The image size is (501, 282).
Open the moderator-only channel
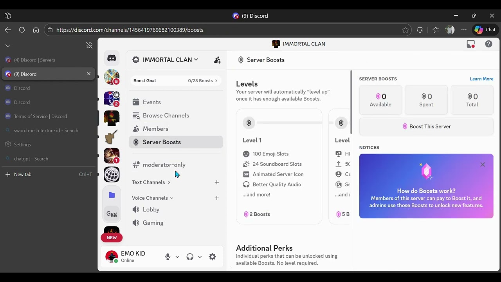point(176,165)
